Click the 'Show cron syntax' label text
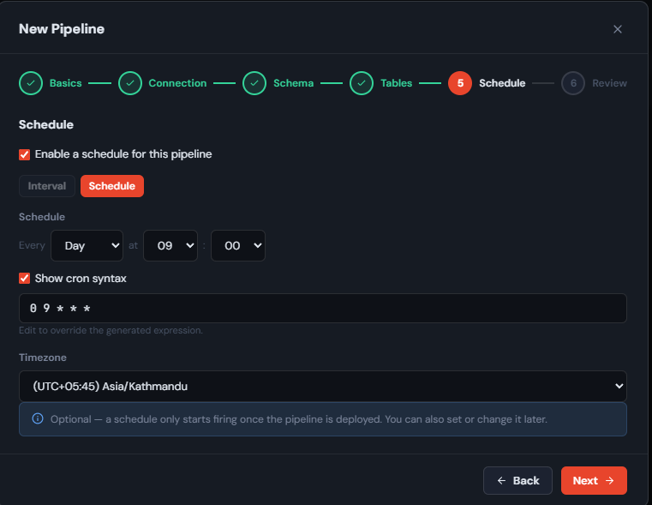The image size is (652, 505). 81,279
